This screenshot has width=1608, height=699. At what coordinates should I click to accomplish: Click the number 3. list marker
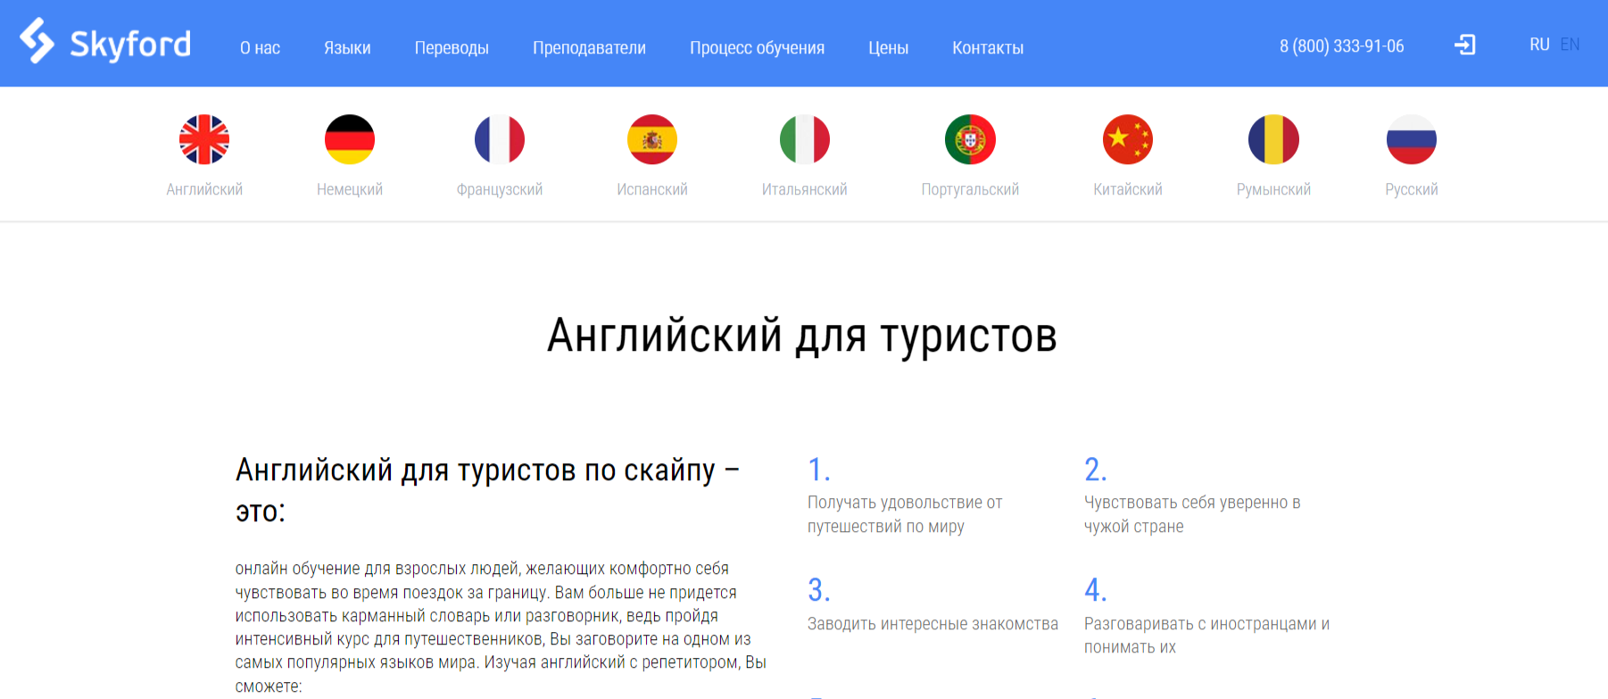818,590
